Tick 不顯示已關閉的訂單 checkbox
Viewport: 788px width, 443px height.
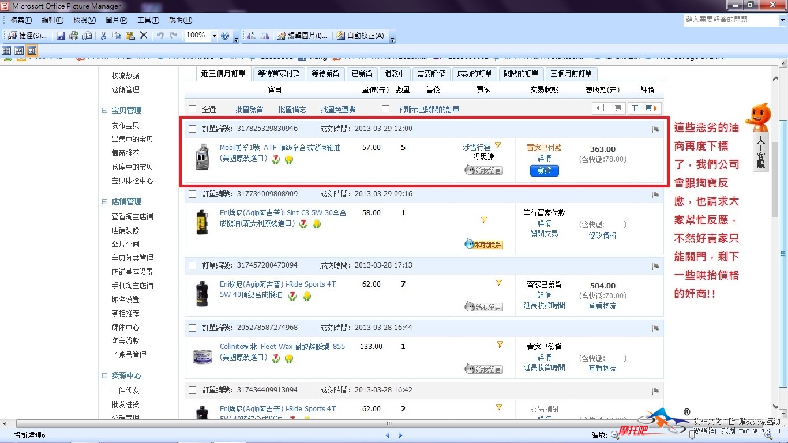pos(385,109)
